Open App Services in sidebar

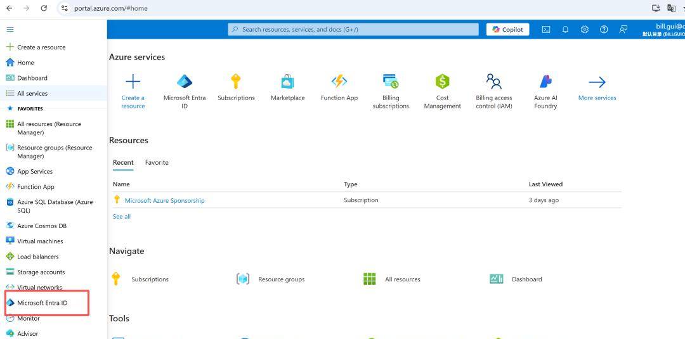pos(29,172)
